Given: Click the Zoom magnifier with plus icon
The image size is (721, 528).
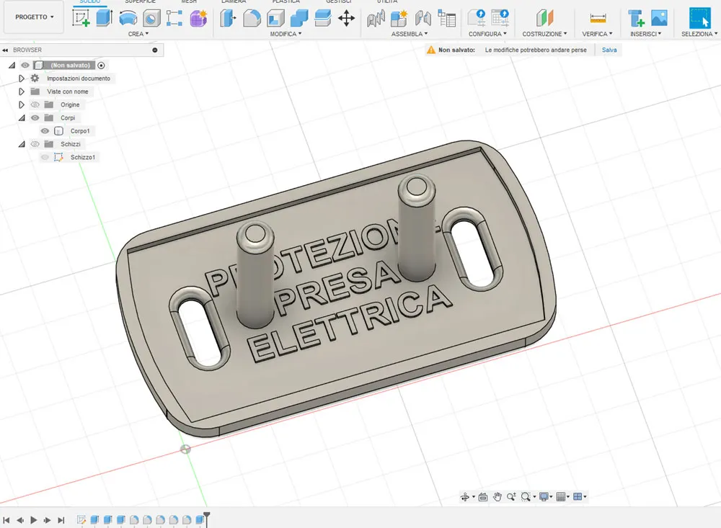Looking at the screenshot, I should (511, 497).
